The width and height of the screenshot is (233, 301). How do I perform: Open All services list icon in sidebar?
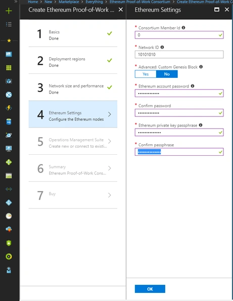coord(9,24)
